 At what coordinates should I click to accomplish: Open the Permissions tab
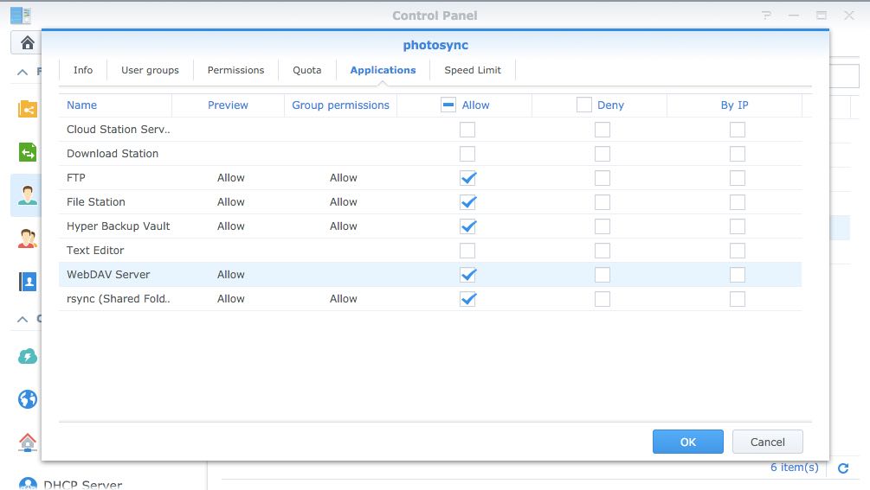(x=235, y=70)
